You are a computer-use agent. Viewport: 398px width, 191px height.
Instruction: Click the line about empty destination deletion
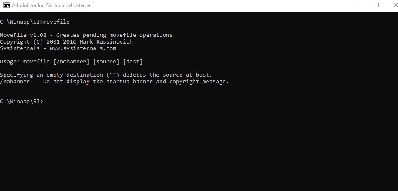pos(106,75)
